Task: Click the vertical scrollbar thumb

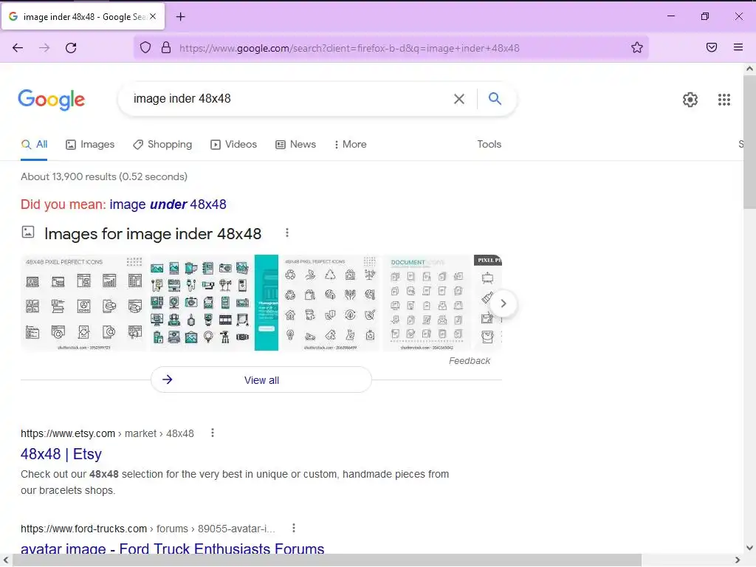Action: 749,142
